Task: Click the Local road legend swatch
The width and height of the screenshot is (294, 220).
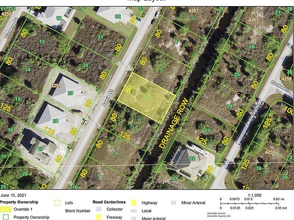Action: point(134,211)
